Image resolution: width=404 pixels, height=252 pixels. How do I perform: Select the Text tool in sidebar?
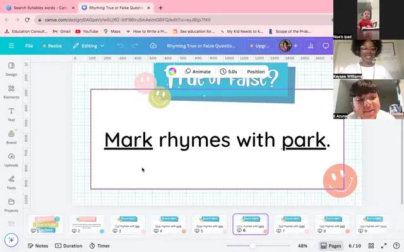[x=11, y=115]
